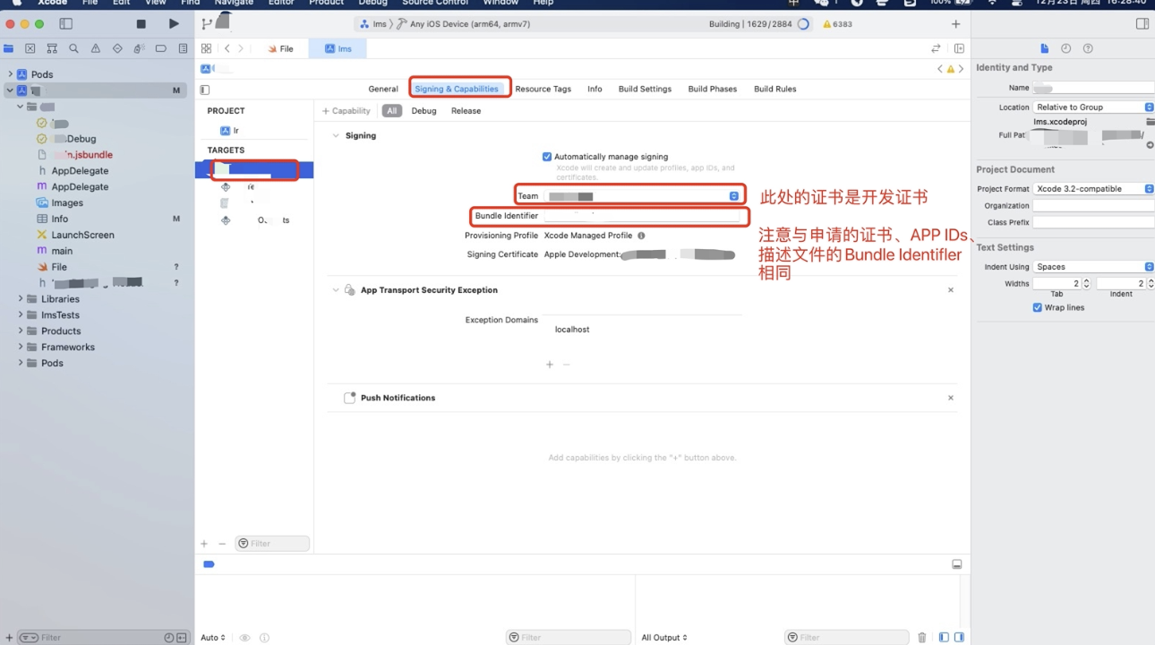Remove the Push Notifications capability

(951, 398)
